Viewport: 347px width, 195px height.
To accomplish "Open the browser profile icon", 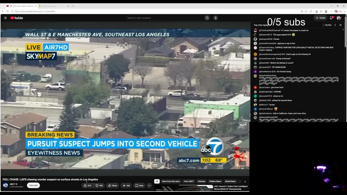I will click(326, 11).
